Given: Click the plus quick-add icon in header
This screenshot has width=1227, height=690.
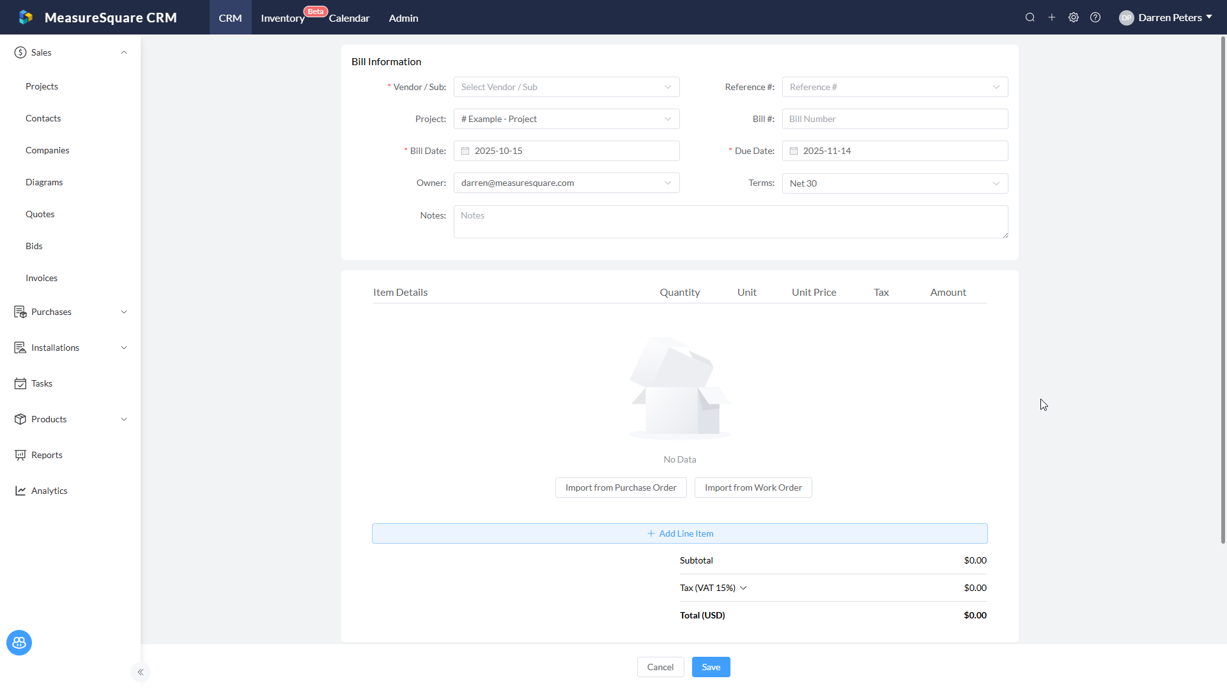Looking at the screenshot, I should tap(1051, 17).
